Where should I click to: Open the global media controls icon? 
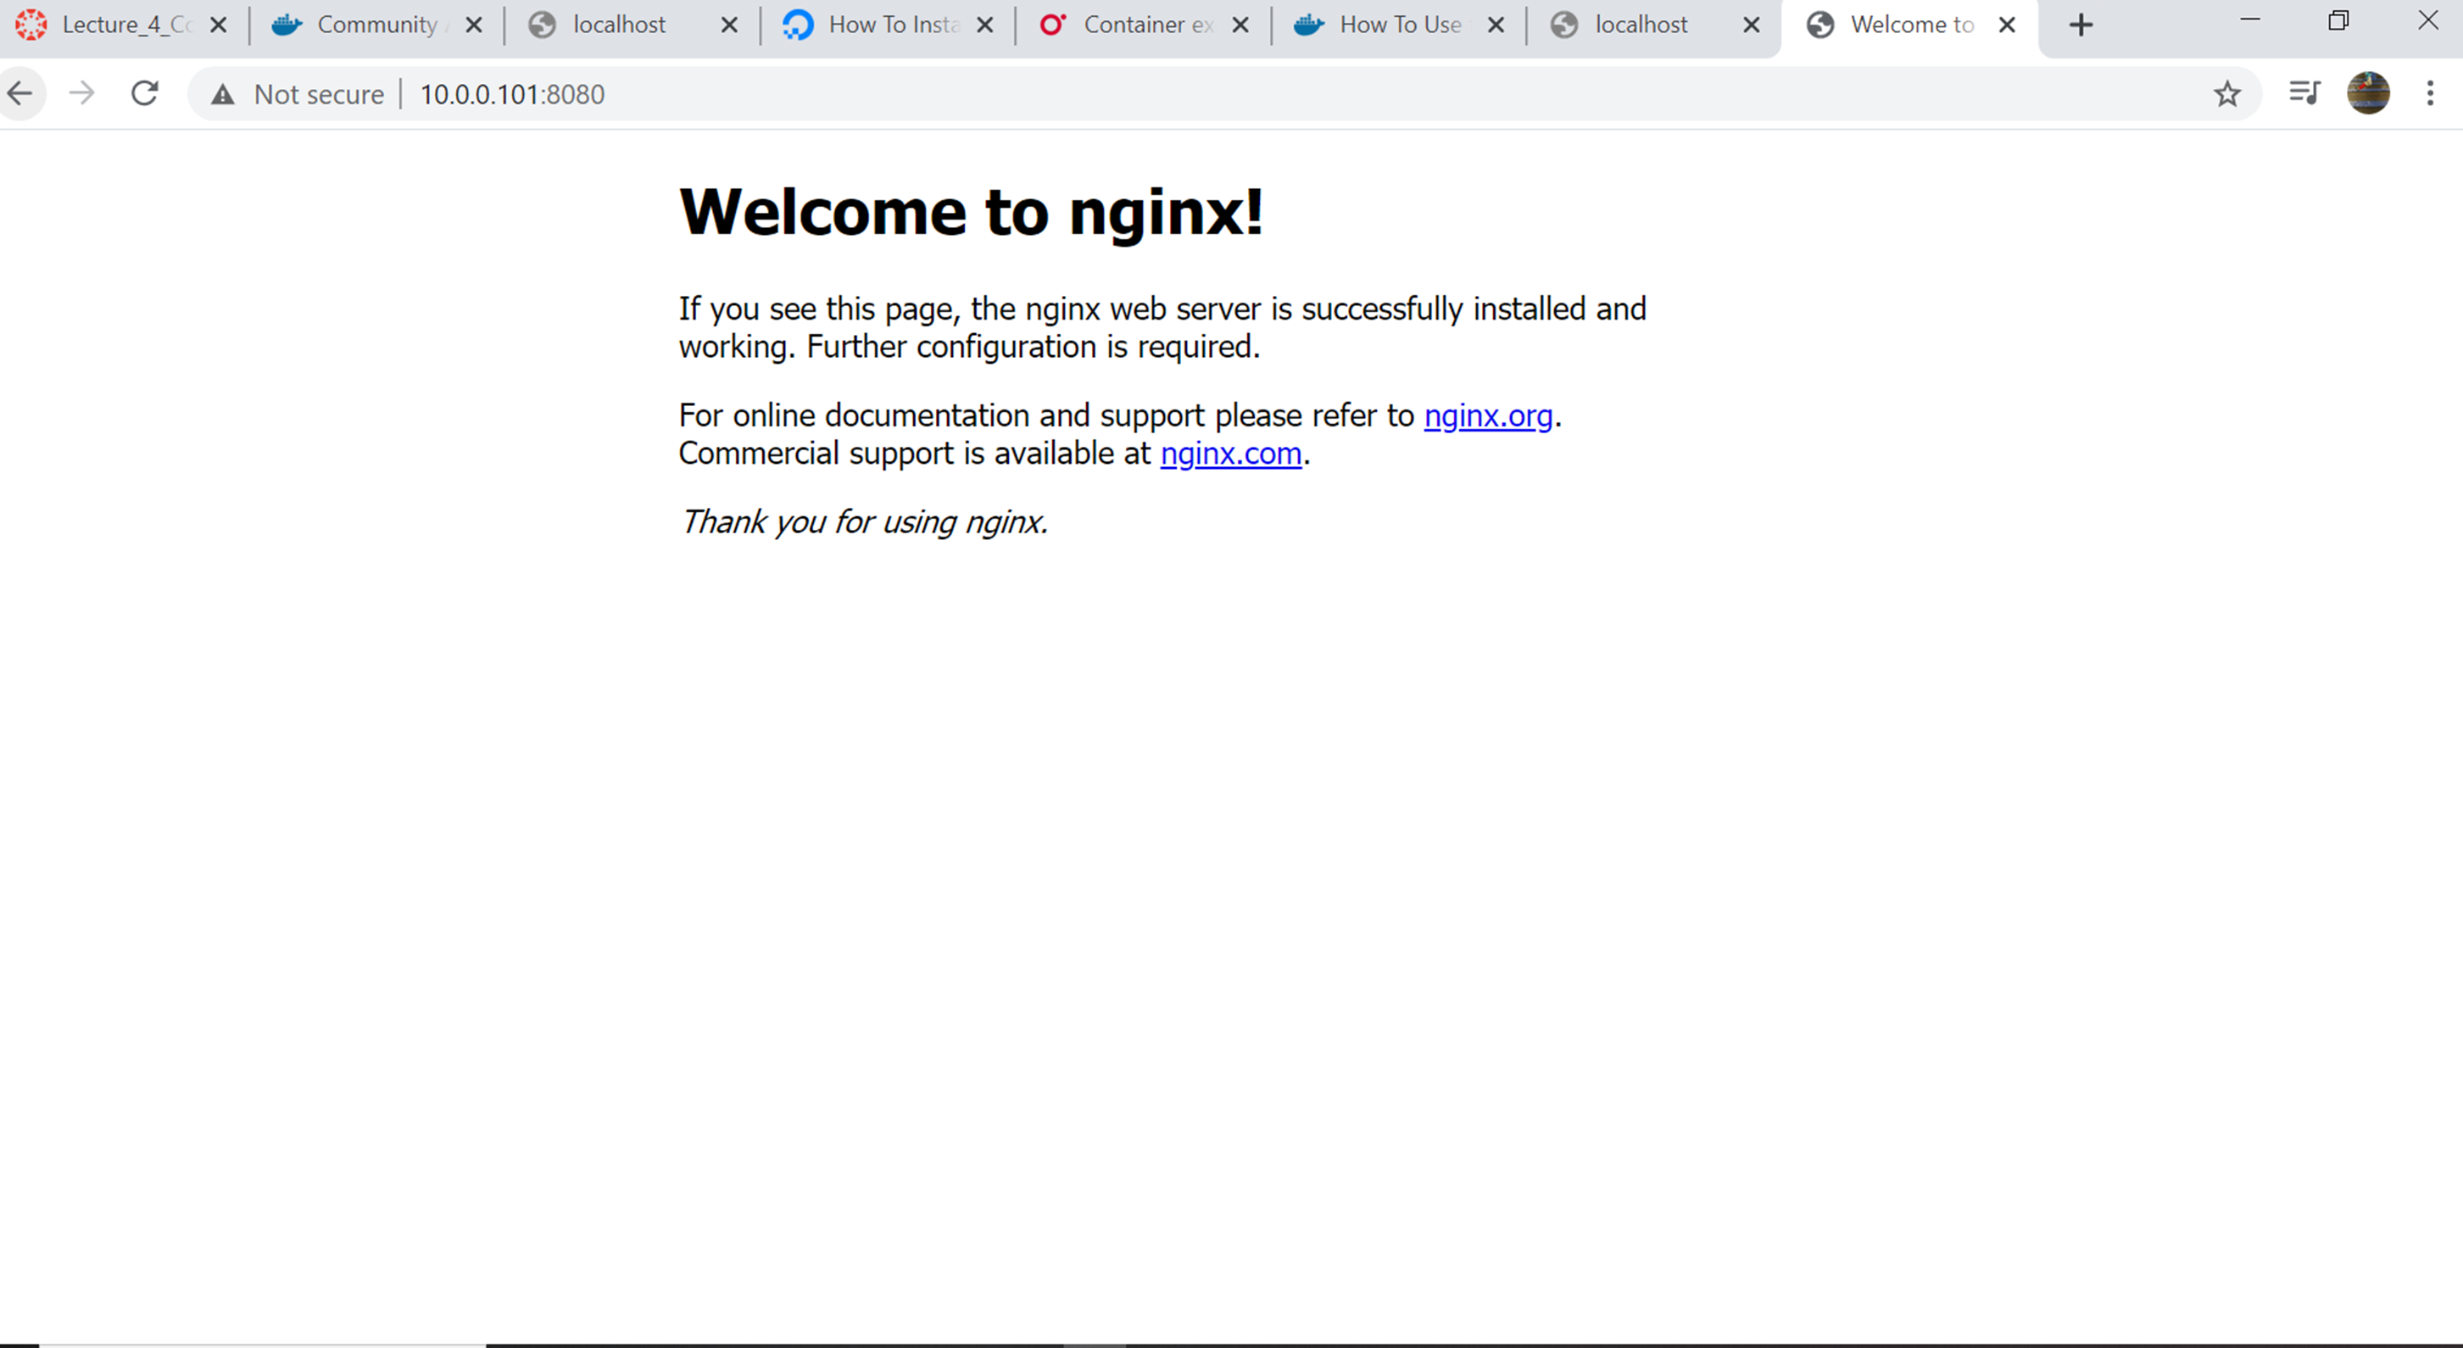[2304, 92]
